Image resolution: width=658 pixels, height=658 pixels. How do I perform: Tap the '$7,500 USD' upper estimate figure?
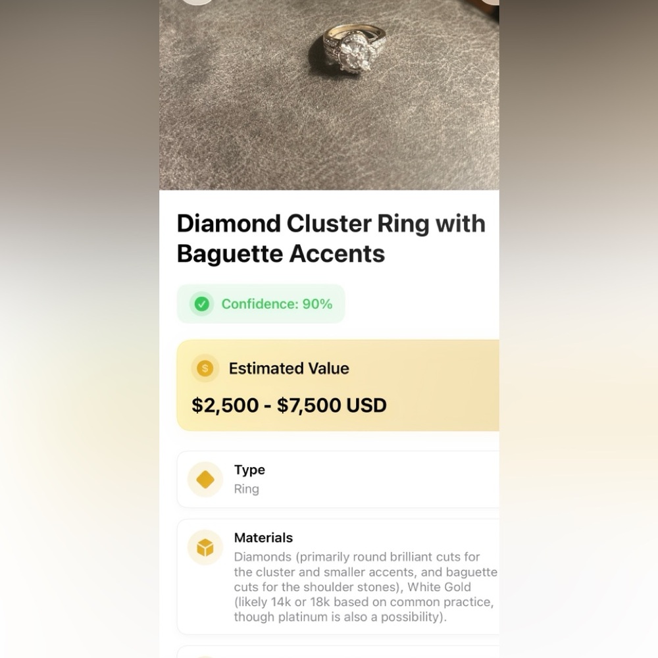point(332,405)
